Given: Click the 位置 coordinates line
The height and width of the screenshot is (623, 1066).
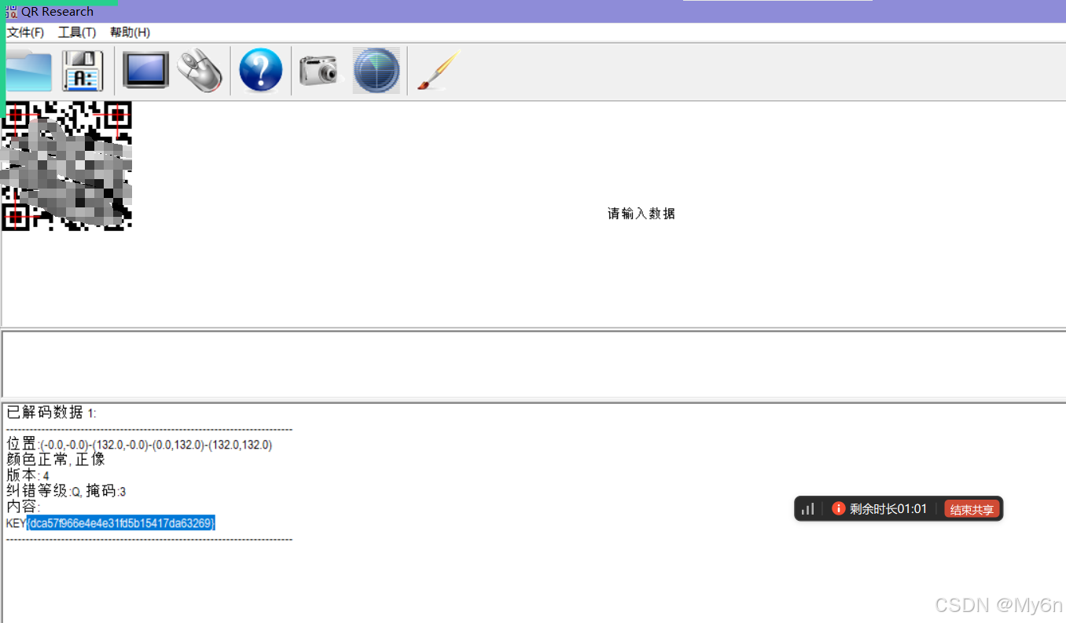Looking at the screenshot, I should (139, 444).
